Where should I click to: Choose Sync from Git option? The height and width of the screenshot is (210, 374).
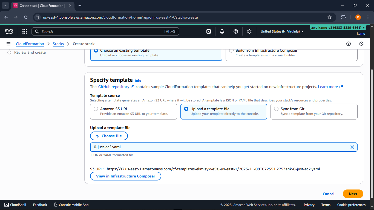tap(276, 109)
